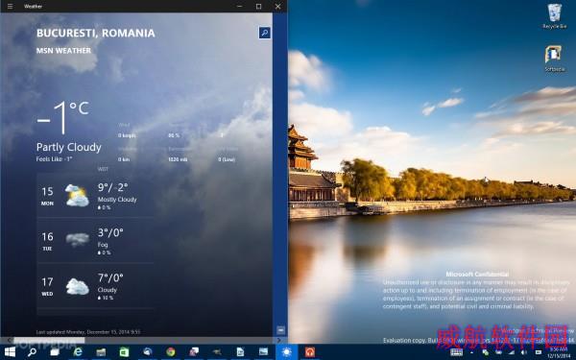Open the touch keyboard from tray
Screen dimensions: 576x360
pyautogui.click(x=457, y=352)
